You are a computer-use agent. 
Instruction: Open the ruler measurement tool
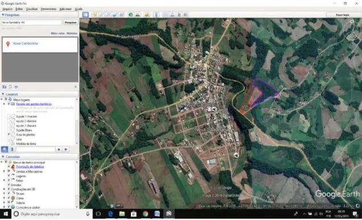click(157, 15)
